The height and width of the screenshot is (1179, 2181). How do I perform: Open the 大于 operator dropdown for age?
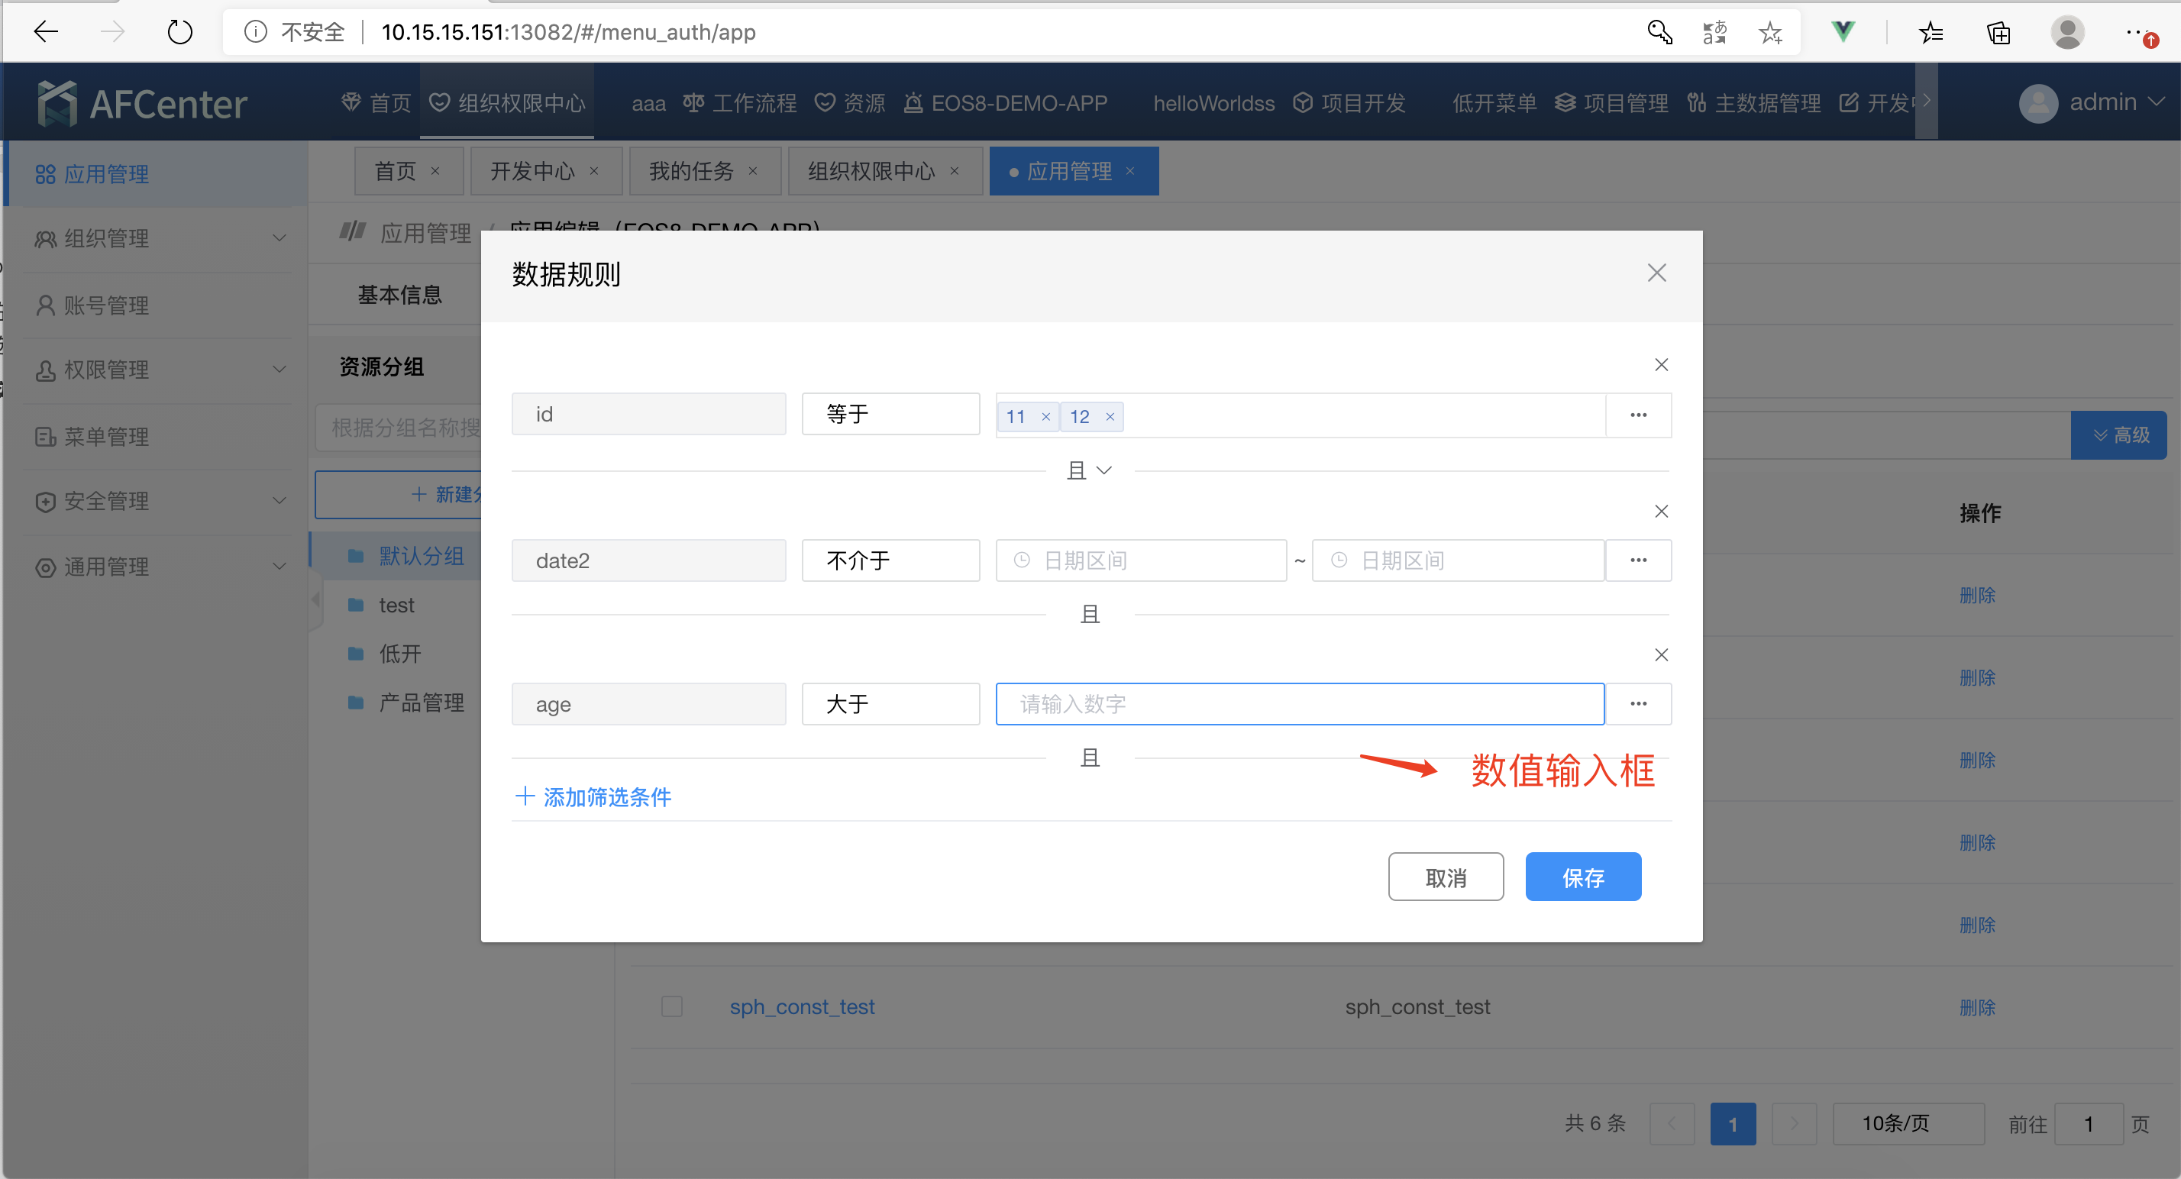click(x=890, y=703)
